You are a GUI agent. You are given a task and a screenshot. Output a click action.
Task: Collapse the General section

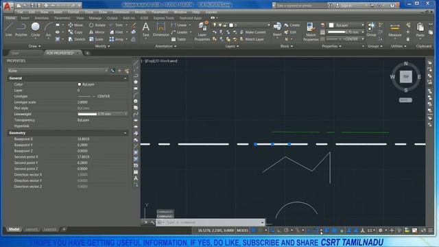[125, 78]
